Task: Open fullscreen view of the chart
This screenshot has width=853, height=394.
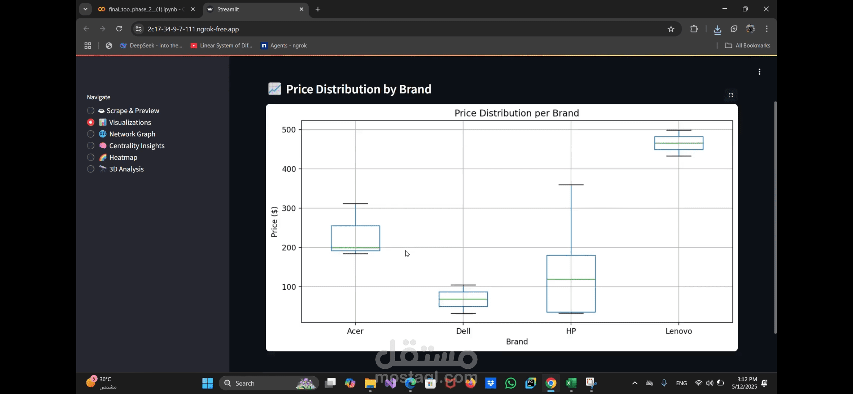Action: [731, 95]
